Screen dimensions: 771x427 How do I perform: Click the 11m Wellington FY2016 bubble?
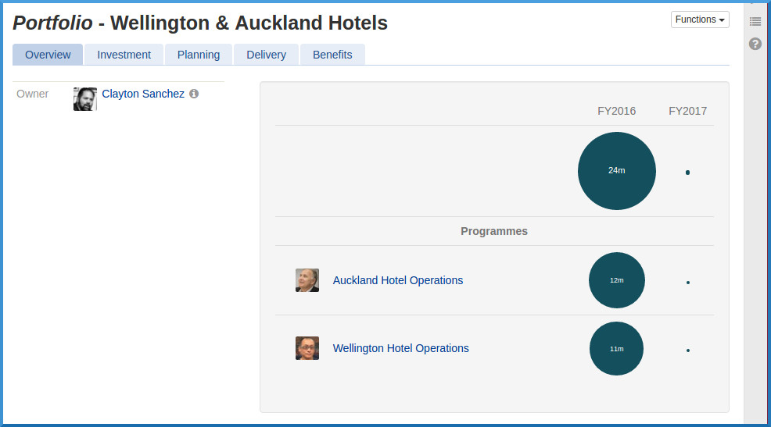pyautogui.click(x=616, y=348)
